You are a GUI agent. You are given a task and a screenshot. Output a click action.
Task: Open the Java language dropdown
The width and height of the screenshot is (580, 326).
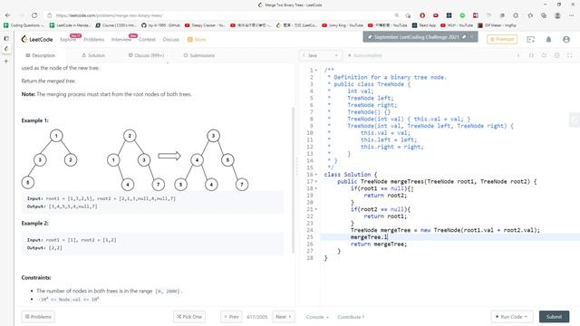(x=320, y=55)
